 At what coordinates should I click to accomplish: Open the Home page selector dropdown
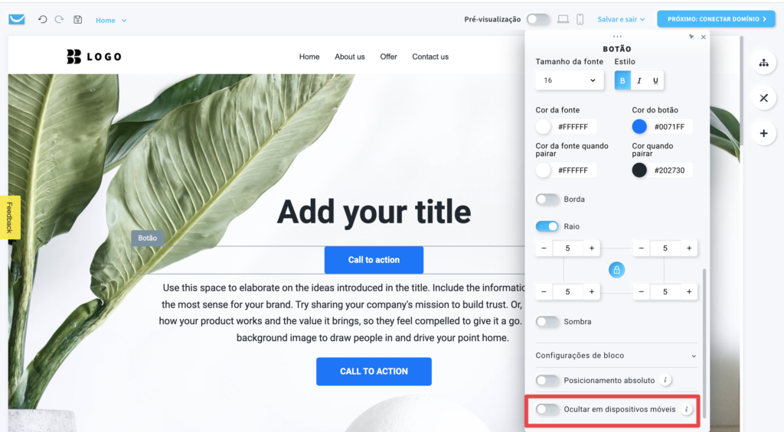(111, 20)
